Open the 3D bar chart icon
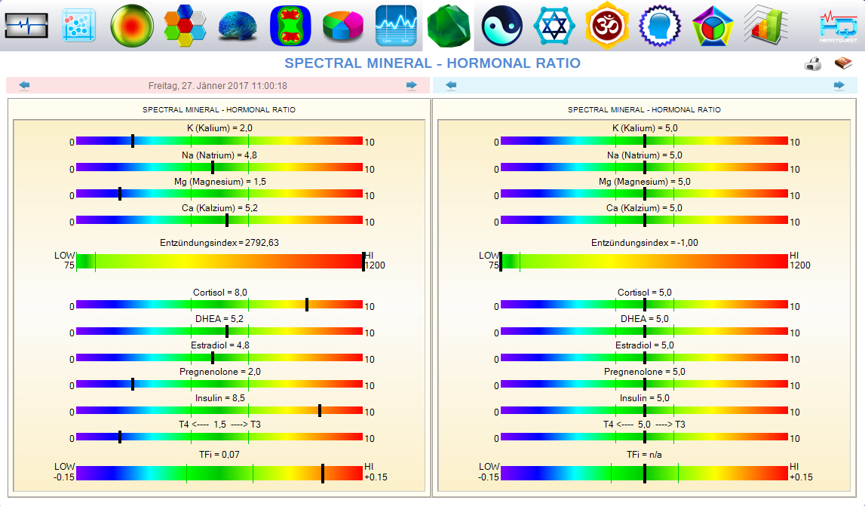 (765, 26)
